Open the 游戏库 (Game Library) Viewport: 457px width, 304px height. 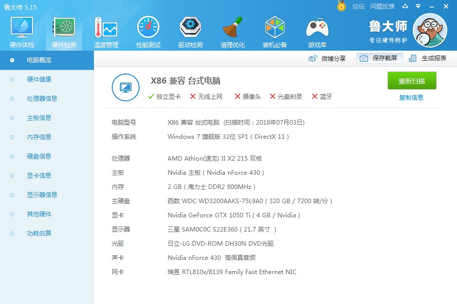(316, 29)
